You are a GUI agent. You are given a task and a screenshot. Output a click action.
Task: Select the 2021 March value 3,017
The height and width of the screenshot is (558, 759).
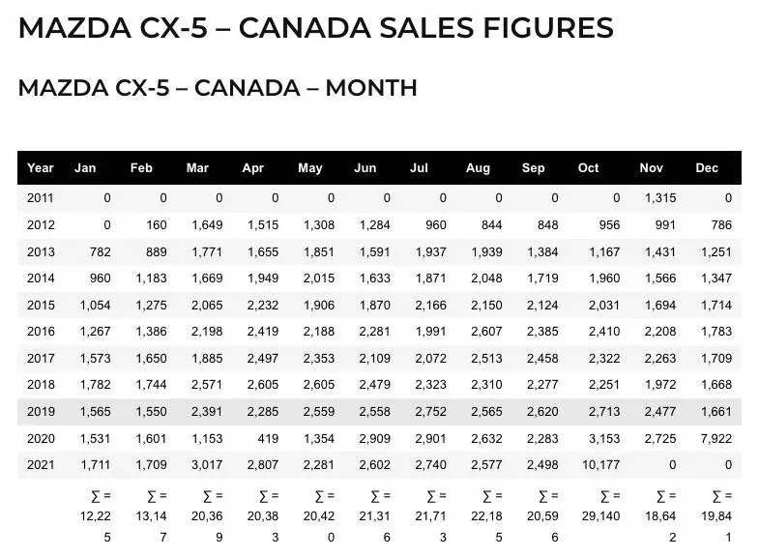click(207, 464)
